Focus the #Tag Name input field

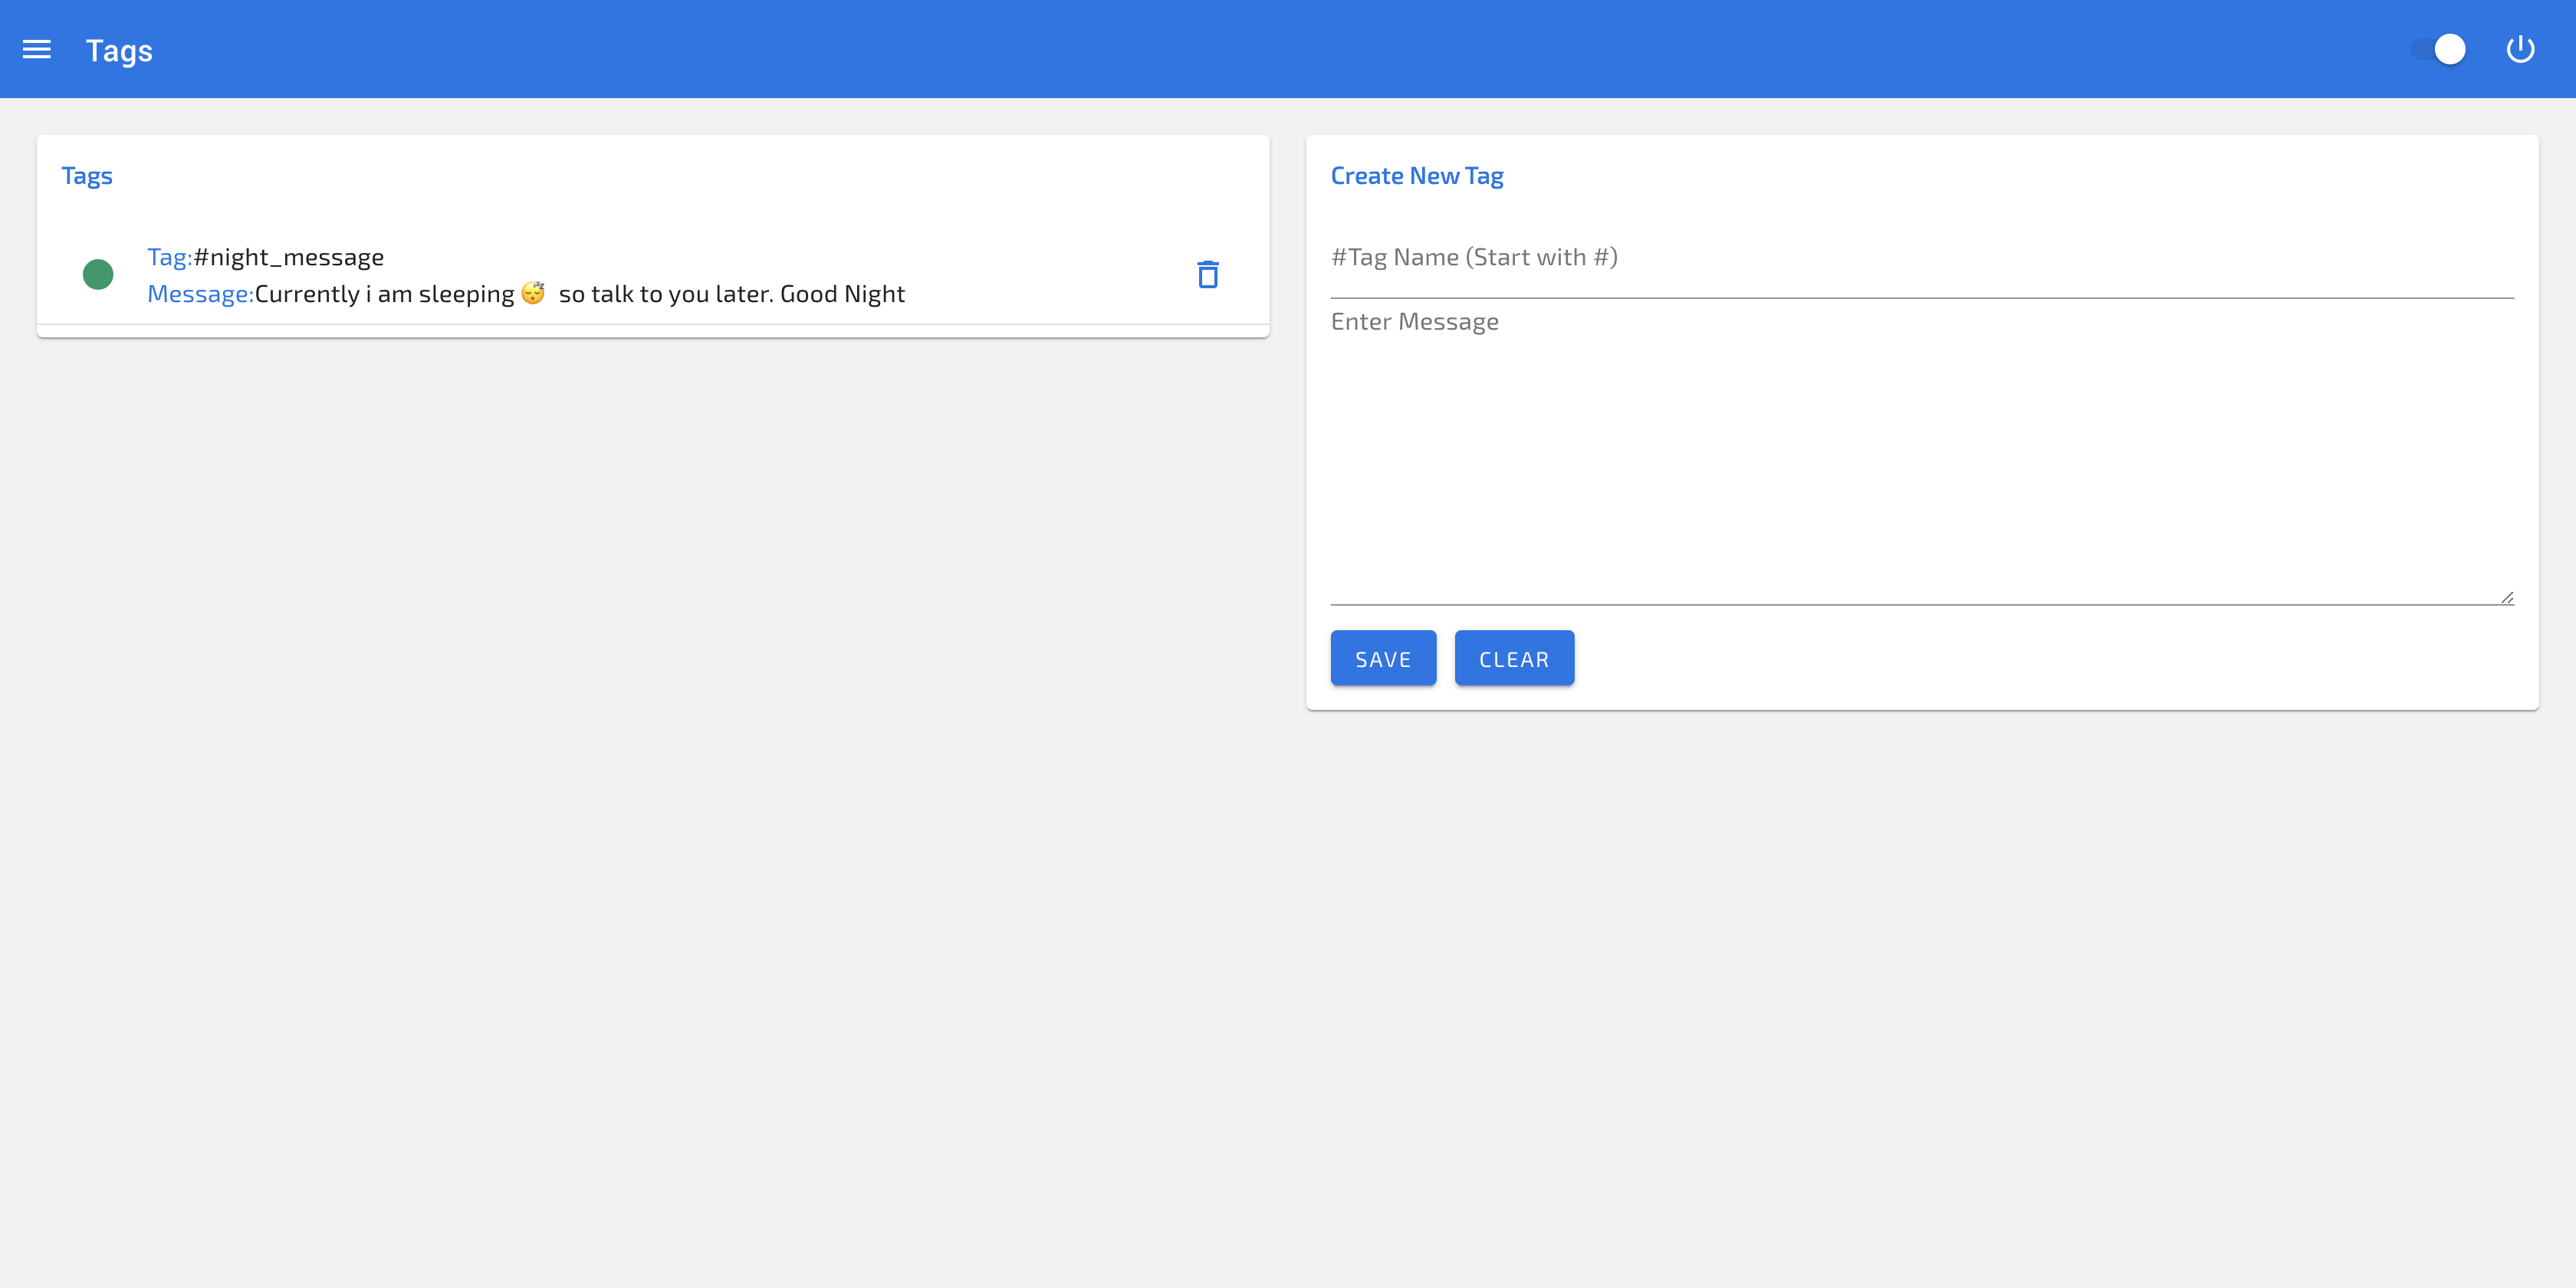point(1922,258)
